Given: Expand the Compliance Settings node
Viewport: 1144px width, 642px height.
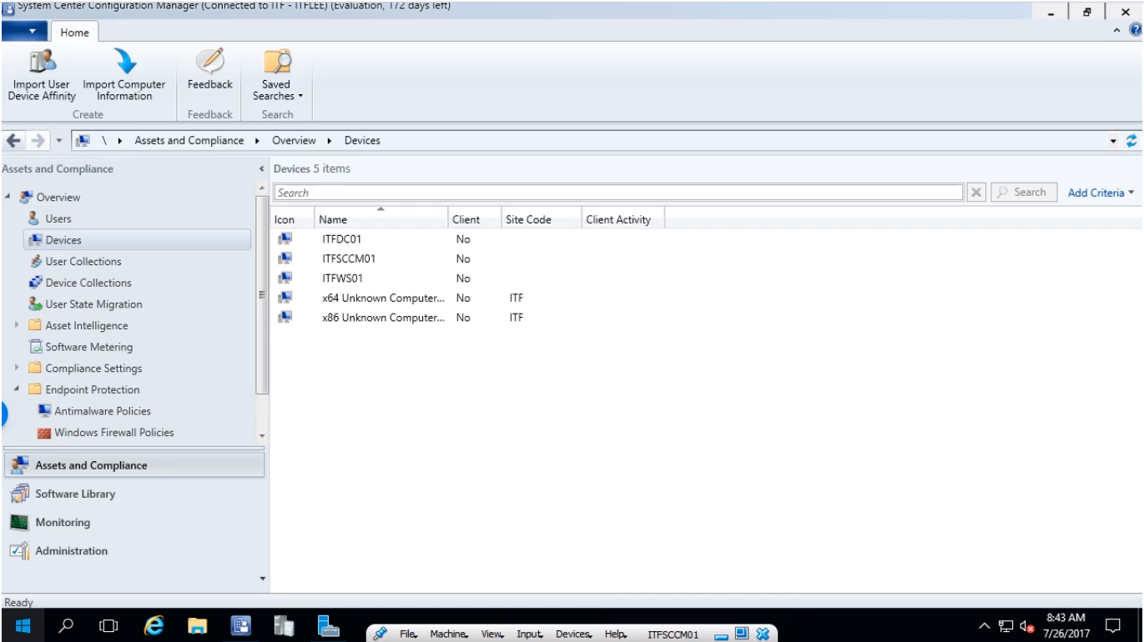Looking at the screenshot, I should click(x=17, y=368).
